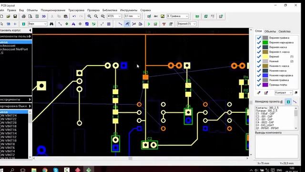Open the Верх side dropdown

[45, 24]
